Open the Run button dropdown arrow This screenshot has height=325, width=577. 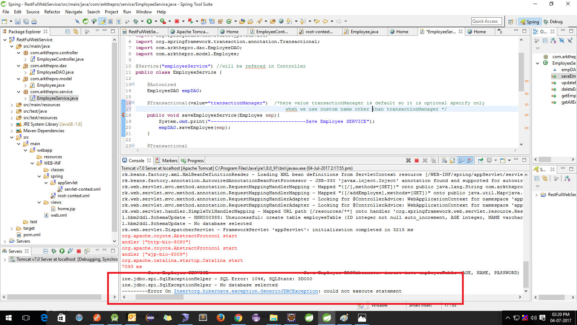[x=156, y=21]
